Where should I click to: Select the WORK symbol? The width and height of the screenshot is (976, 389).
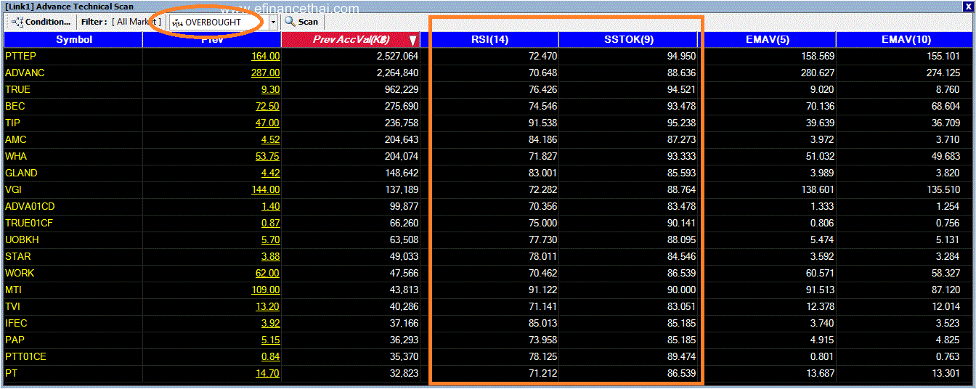click(20, 273)
